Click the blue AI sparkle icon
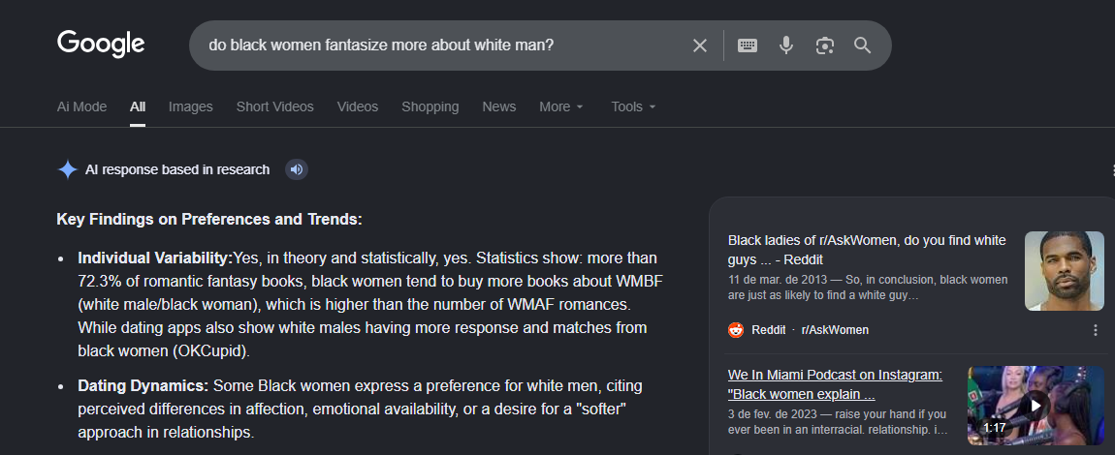The height and width of the screenshot is (455, 1115). coord(68,169)
